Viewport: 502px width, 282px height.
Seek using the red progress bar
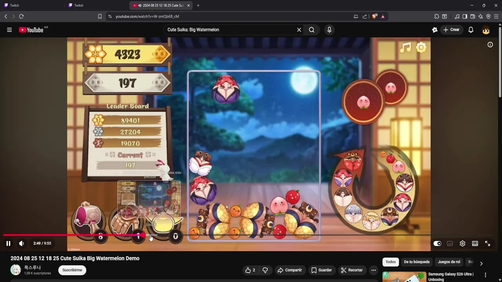[x=73, y=235]
